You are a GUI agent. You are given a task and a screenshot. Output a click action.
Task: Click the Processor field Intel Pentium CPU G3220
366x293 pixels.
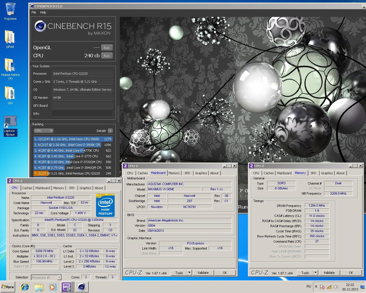(82, 74)
